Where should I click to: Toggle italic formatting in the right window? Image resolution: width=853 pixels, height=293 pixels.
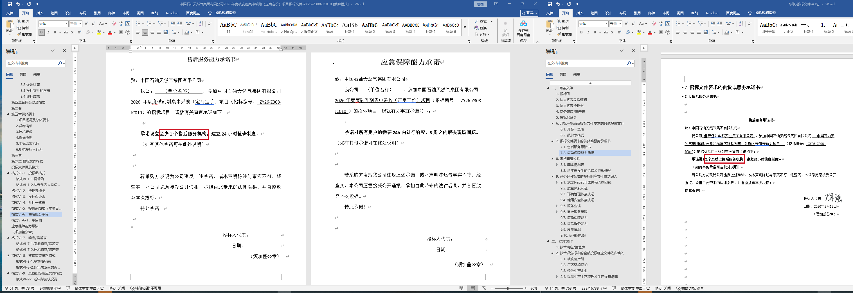(588, 32)
